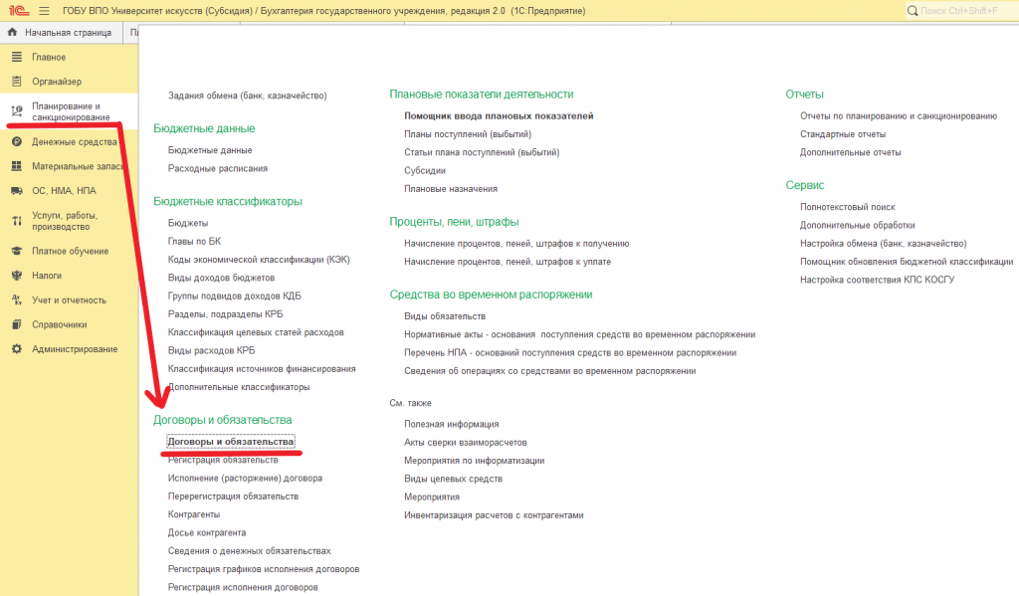The image size is (1019, 596).
Task: Open Досье контрагента
Action: point(207,532)
